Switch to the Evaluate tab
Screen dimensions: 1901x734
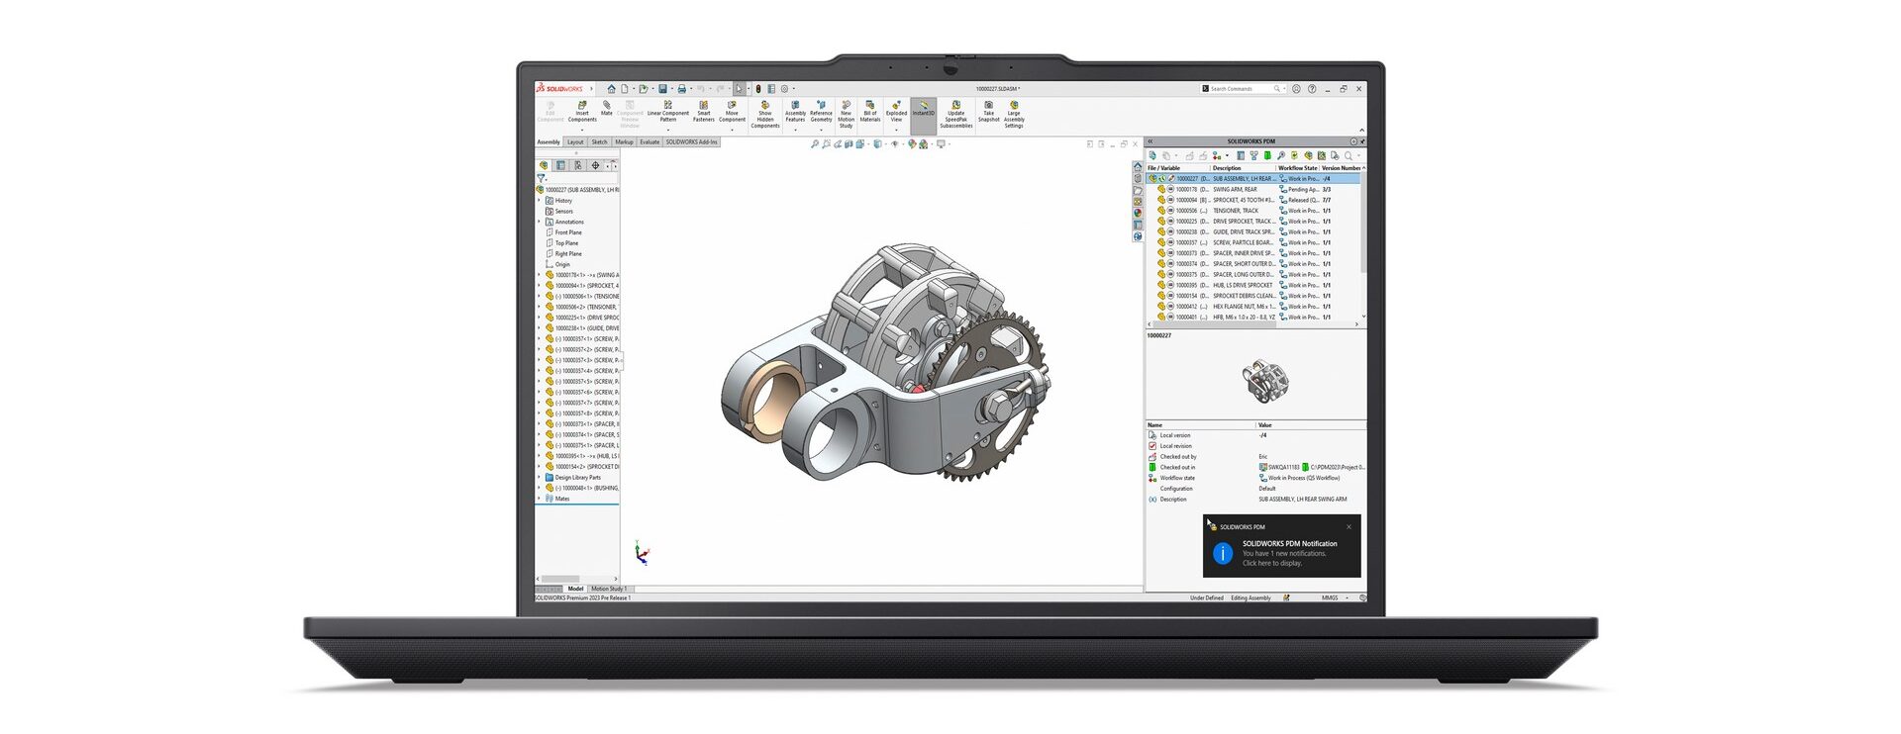click(x=650, y=142)
